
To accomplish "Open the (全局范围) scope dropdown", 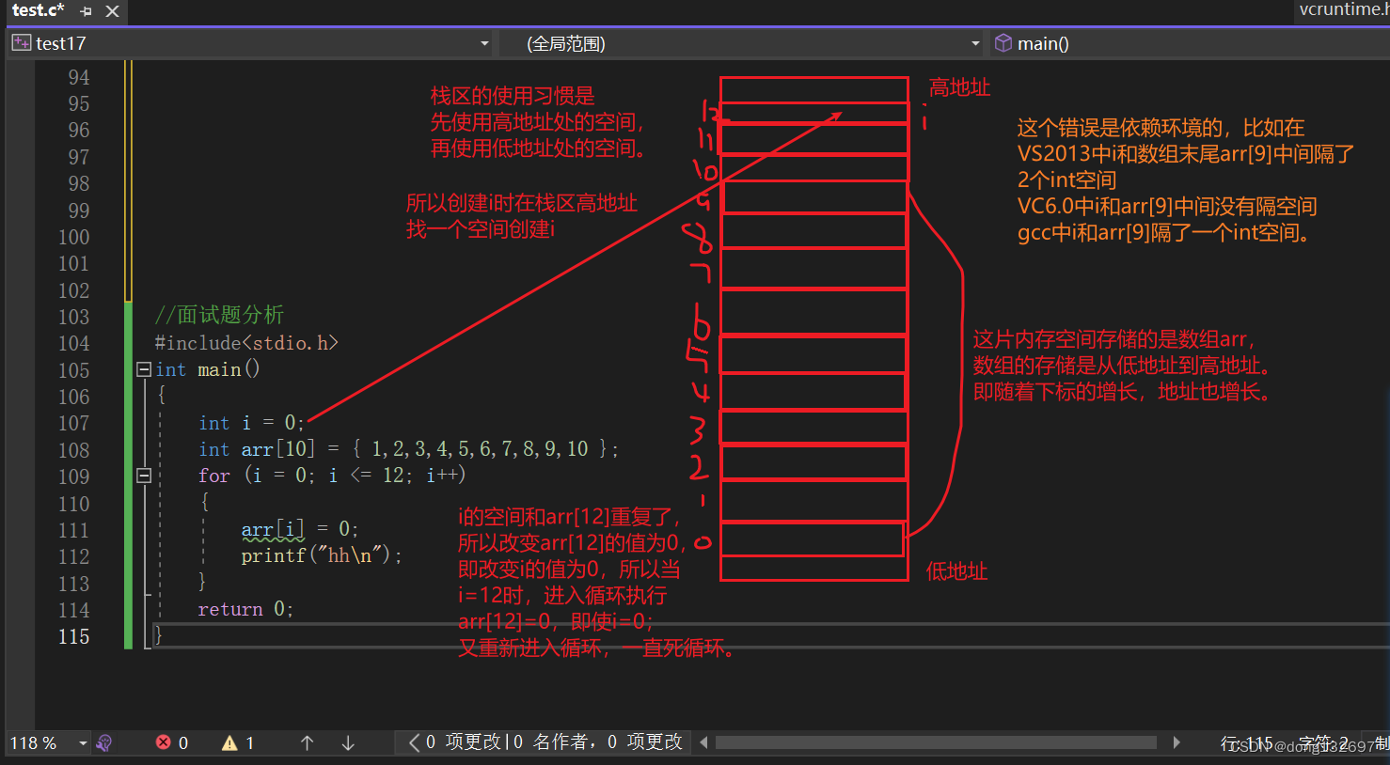I will point(975,43).
